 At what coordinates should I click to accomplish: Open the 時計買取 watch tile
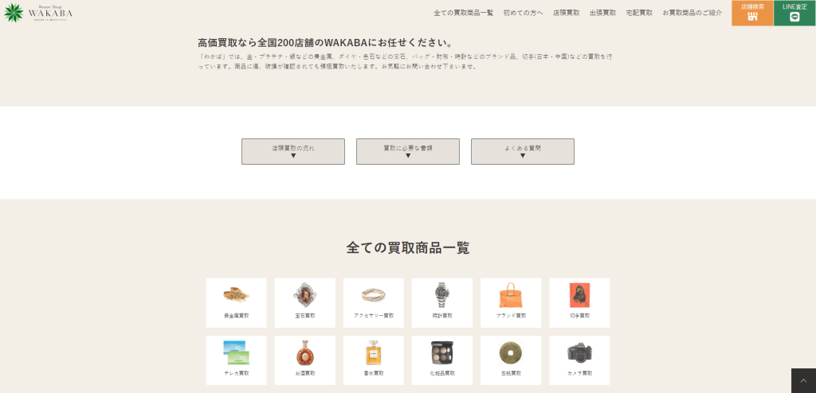pos(441,302)
